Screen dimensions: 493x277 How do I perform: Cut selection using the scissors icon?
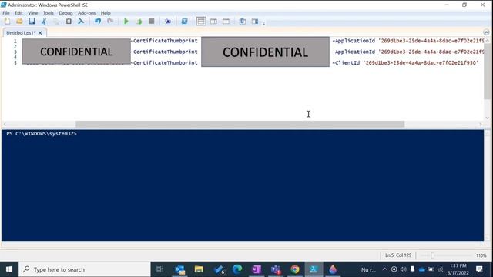(x=44, y=22)
